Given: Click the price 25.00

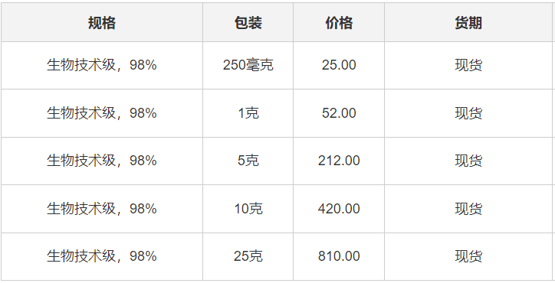Looking at the screenshot, I should tap(339, 65).
